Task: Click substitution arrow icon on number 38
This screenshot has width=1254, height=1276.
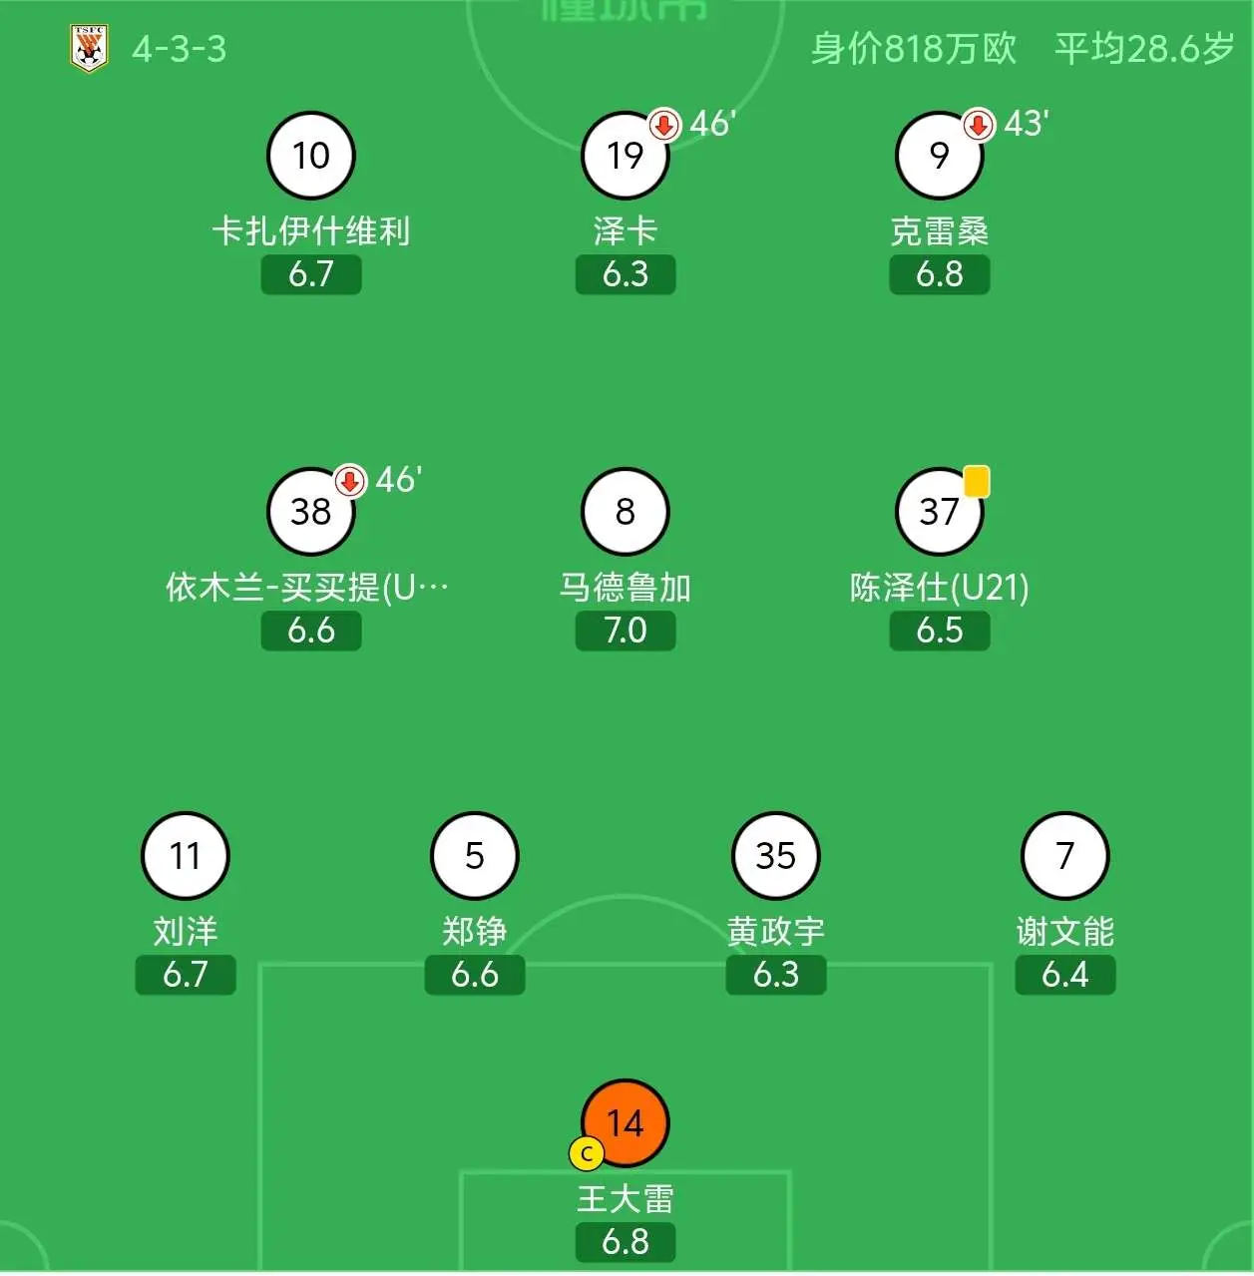Action: point(349,482)
